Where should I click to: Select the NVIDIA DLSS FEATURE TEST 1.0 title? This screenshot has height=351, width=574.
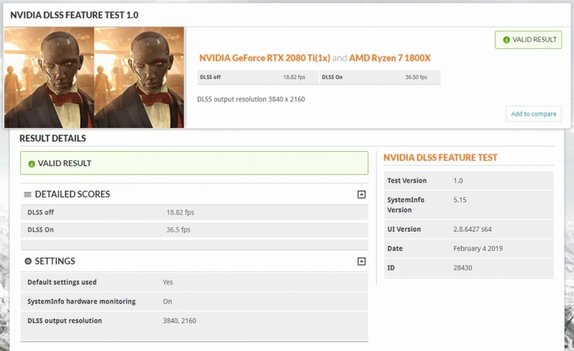point(74,15)
